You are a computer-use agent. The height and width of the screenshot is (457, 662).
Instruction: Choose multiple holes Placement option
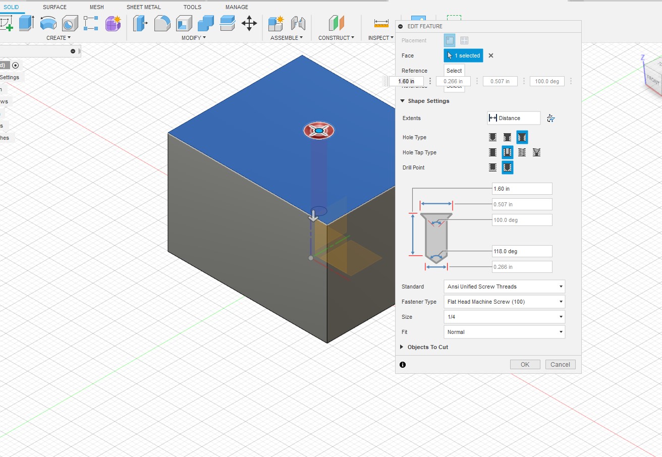(464, 40)
